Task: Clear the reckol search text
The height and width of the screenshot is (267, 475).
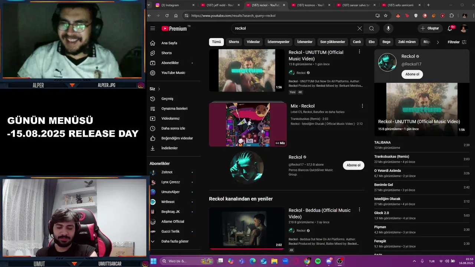Action: pos(360,29)
